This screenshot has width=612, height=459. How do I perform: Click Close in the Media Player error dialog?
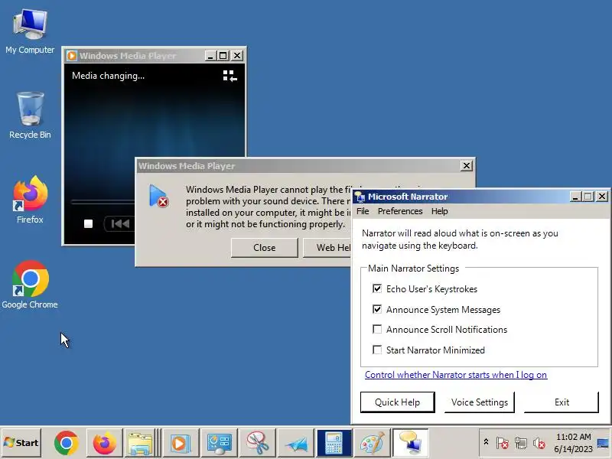[264, 248]
